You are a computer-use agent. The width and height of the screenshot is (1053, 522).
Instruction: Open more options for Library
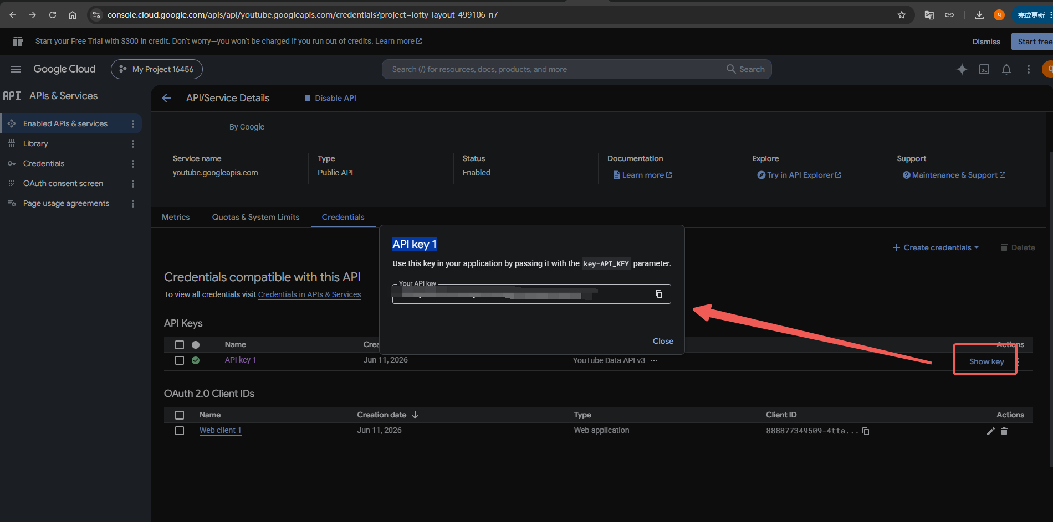[133, 144]
